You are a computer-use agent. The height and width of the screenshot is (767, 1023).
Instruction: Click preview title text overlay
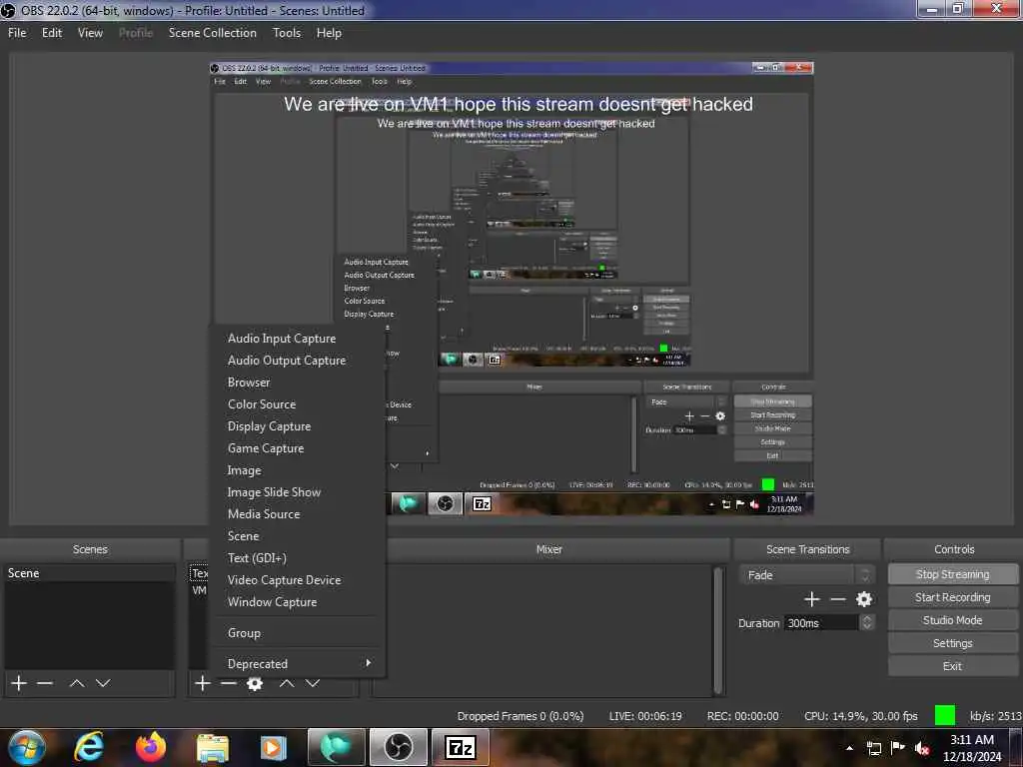pos(518,104)
